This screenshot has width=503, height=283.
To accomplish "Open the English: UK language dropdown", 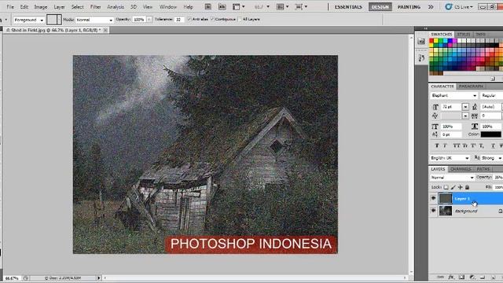I will [450, 158].
